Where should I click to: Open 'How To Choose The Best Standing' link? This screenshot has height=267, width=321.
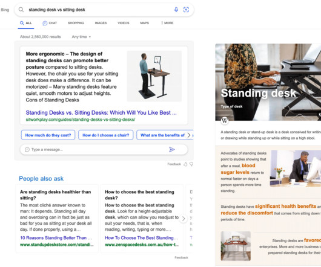[x=141, y=238]
